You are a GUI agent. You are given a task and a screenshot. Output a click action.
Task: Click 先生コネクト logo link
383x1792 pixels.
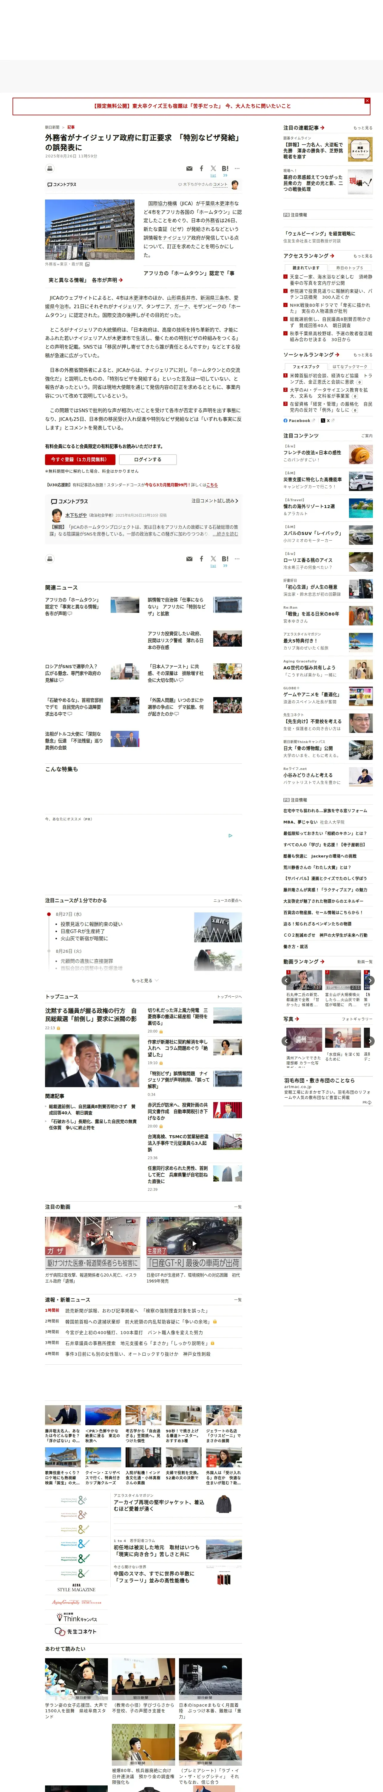coord(76,1631)
